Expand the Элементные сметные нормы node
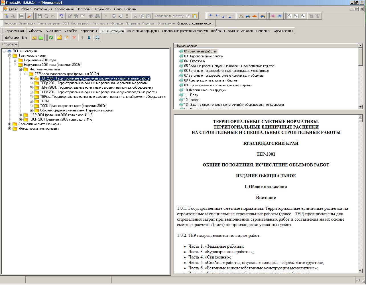366x285 pixels. pyautogui.click(x=9, y=124)
